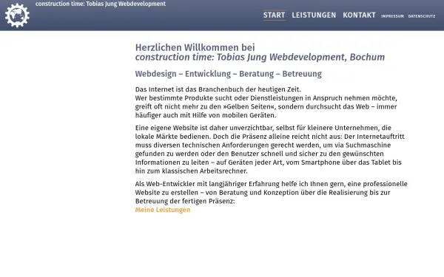This screenshot has height=277, width=444.
Task: Open the START menu item
Action: click(274, 16)
